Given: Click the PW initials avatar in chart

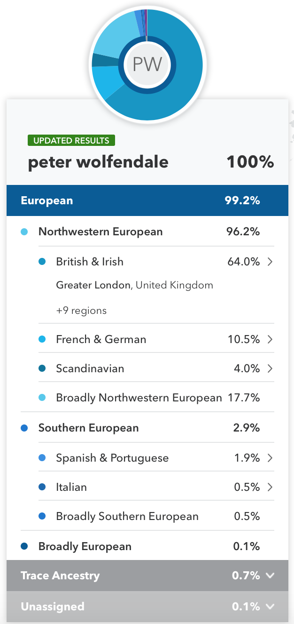Looking at the screenshot, I should [147, 64].
